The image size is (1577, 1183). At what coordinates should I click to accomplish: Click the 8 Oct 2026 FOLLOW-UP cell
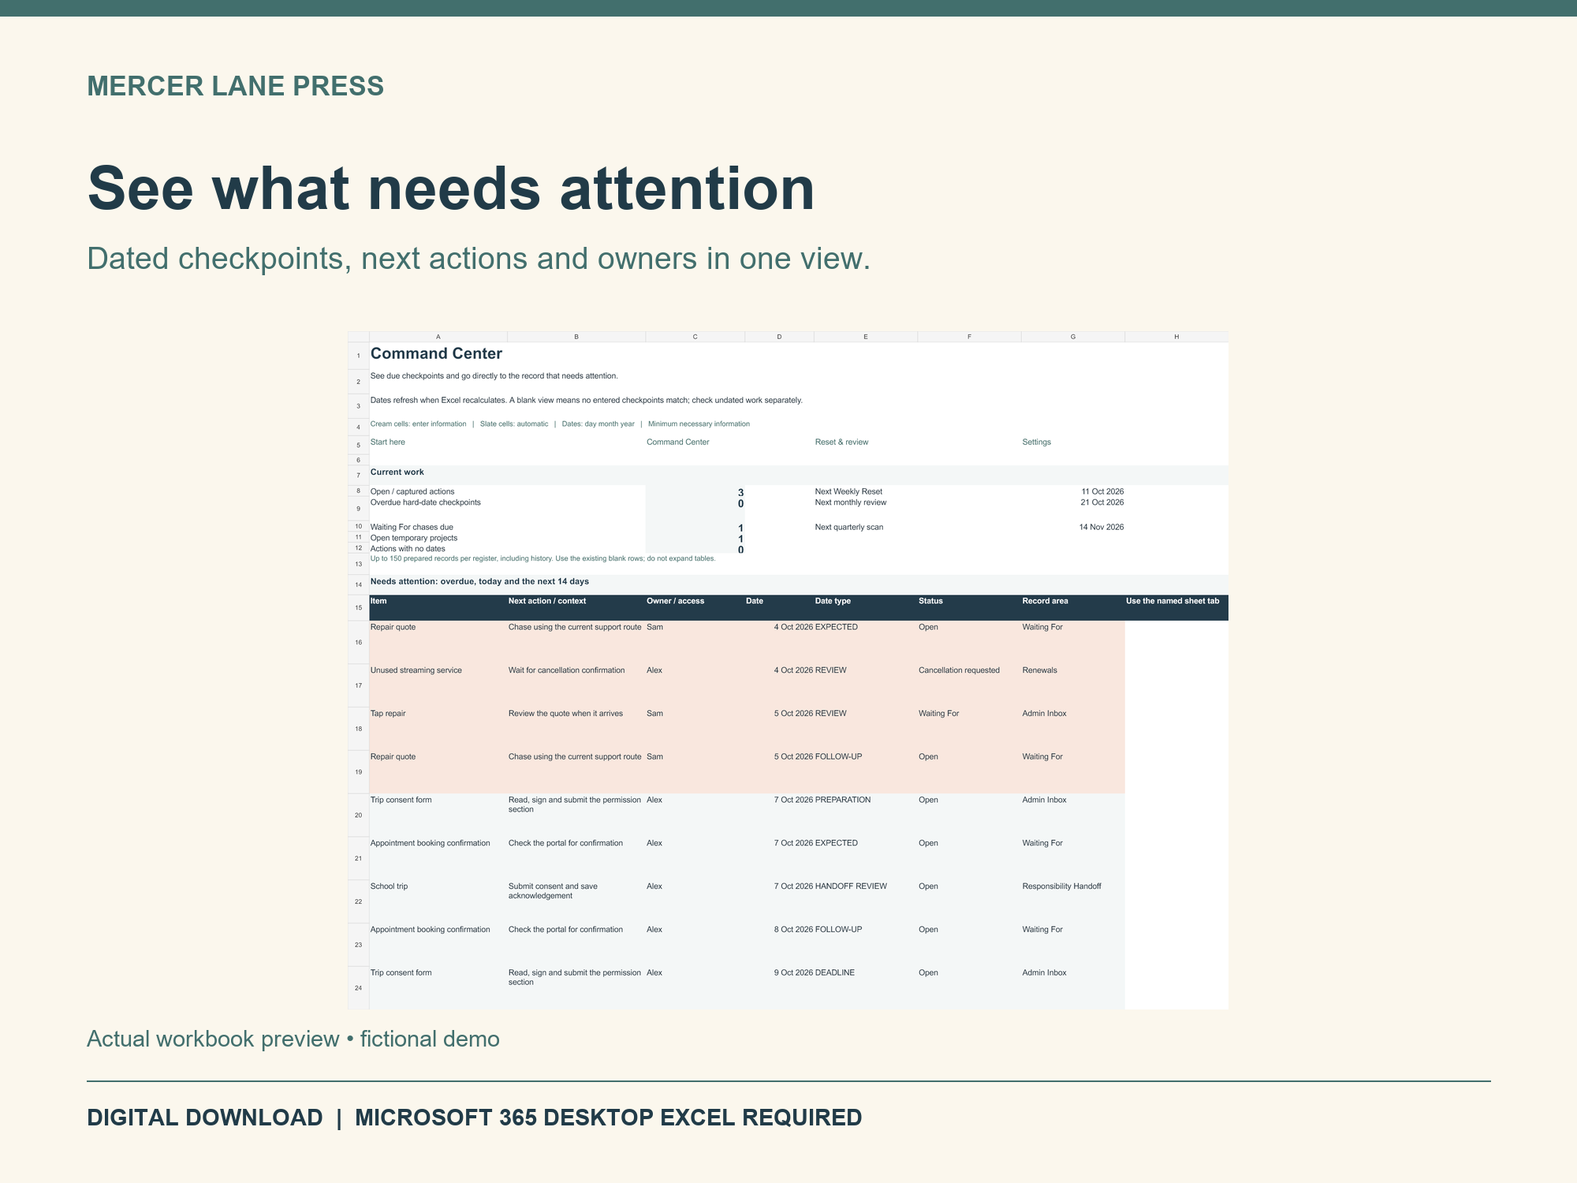818,930
